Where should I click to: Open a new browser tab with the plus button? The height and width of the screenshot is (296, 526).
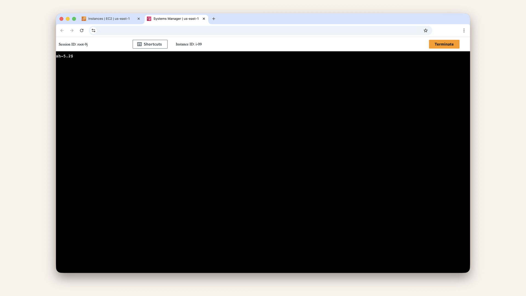(214, 19)
